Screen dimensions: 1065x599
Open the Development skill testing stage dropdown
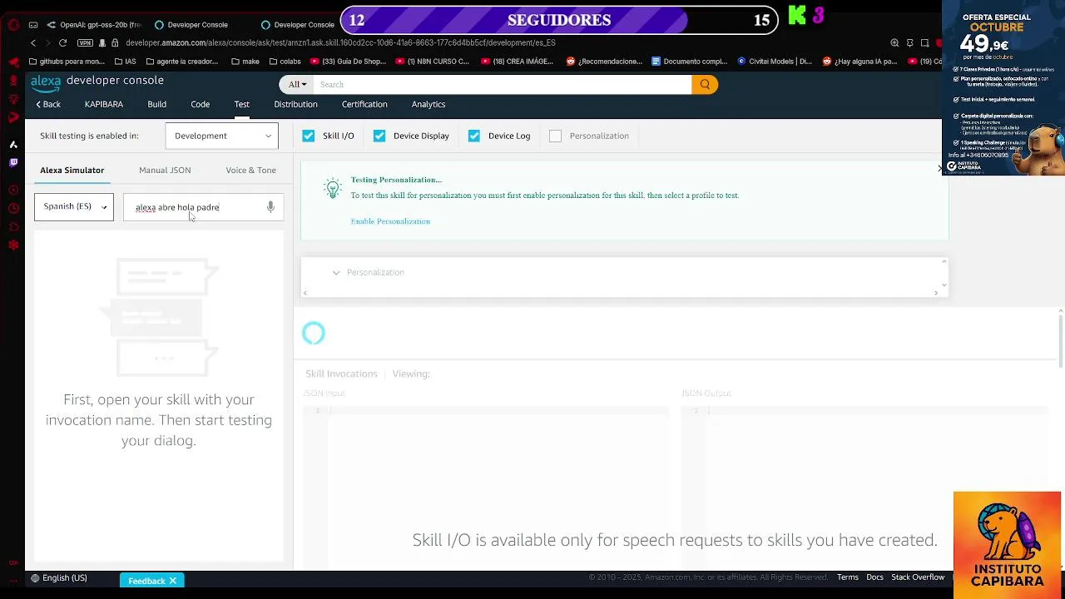[221, 136]
